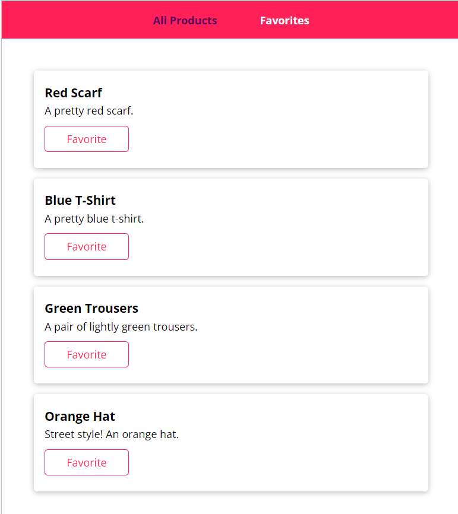Select the Red Scarf title
Viewport: 458px width, 514px height.
(x=74, y=93)
